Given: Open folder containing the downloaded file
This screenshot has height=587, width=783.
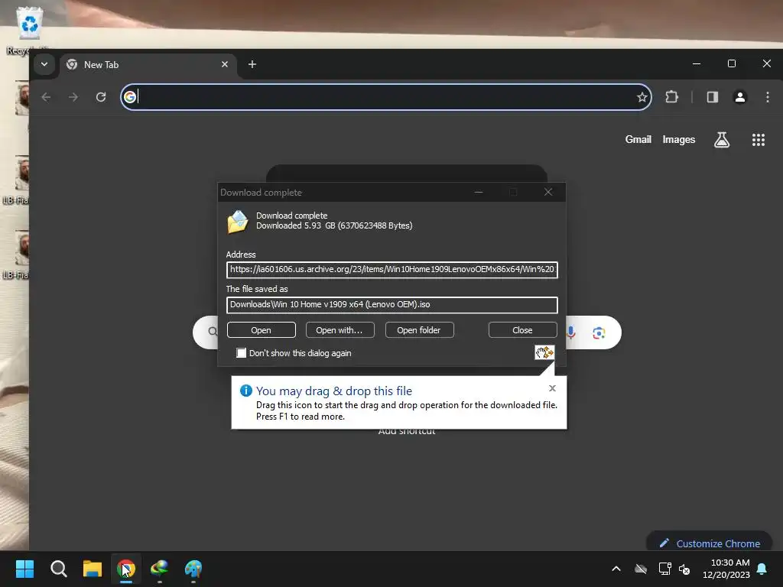Looking at the screenshot, I should click(x=419, y=330).
